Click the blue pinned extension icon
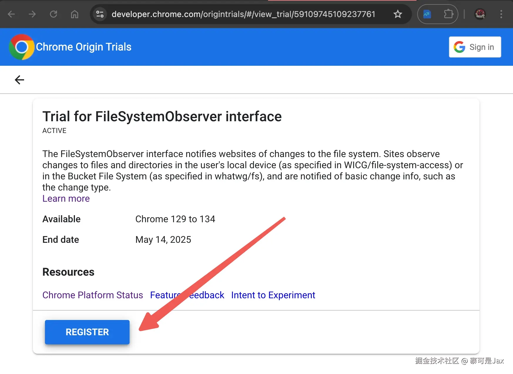The width and height of the screenshot is (513, 374). click(x=427, y=14)
